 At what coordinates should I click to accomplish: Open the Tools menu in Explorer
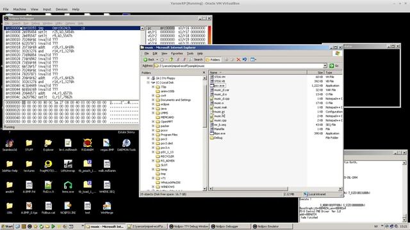[x=190, y=53]
